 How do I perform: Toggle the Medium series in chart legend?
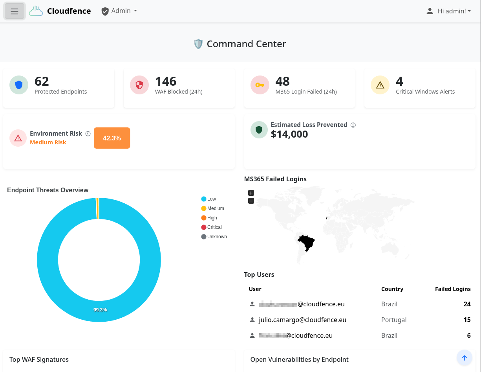pyautogui.click(x=215, y=208)
